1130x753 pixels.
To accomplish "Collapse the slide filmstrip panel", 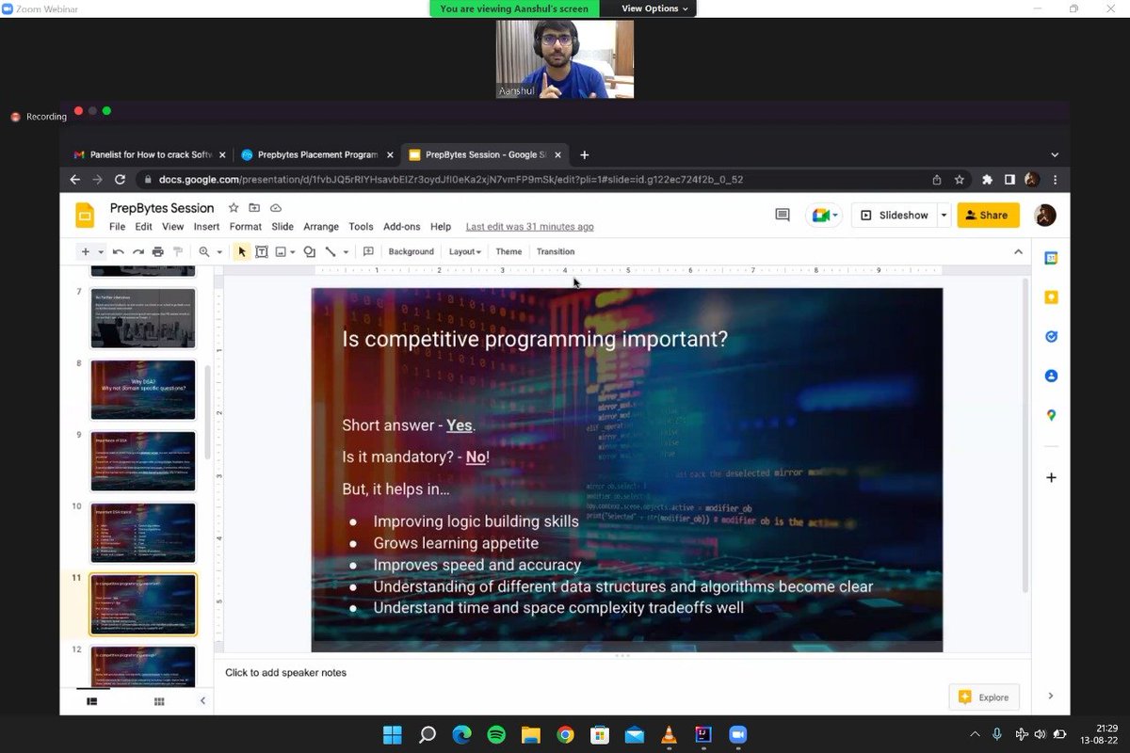I will 202,701.
